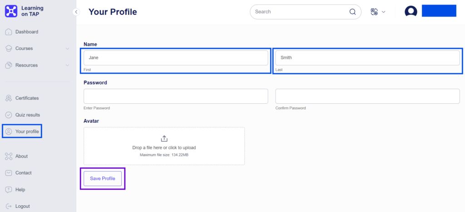Click the Certificates icon in sidebar

pos(8,98)
